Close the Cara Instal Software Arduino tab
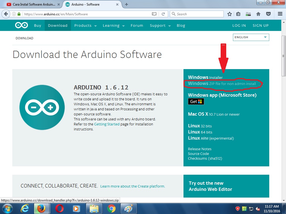Viewport: 286px width, 214px height. [59, 4]
